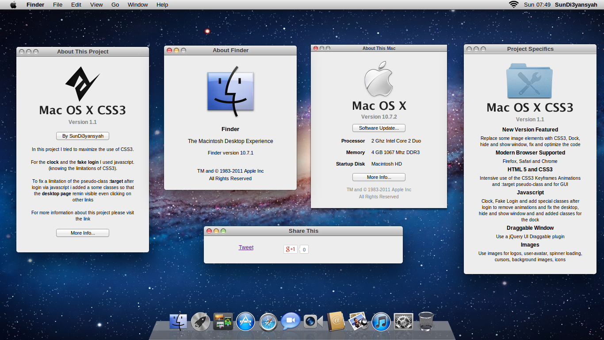Click the By SunDi3yansyah button

[83, 136]
